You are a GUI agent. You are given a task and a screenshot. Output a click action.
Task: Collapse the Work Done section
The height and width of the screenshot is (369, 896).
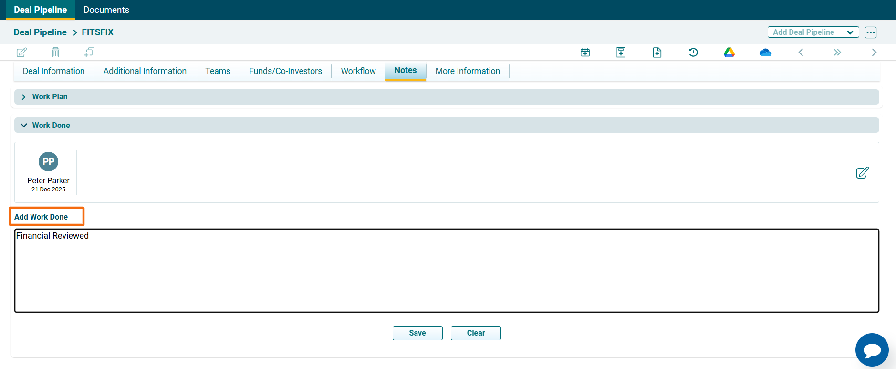tap(24, 126)
